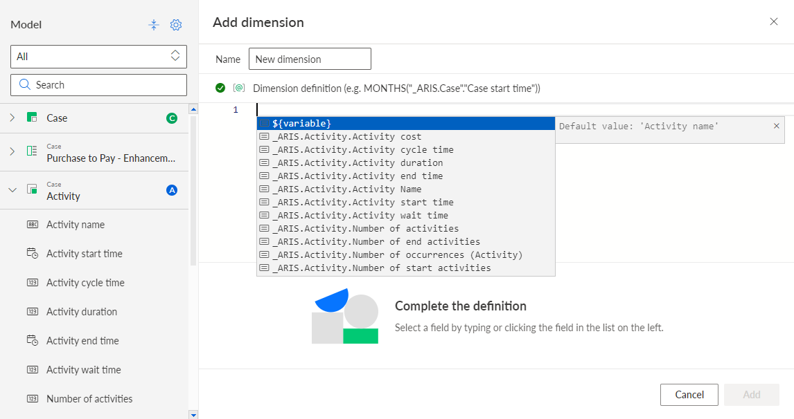Viewport: 794px width, 419px height.
Task: Select _ARIS.Activity.Activity end time suggestion
Action: point(406,176)
